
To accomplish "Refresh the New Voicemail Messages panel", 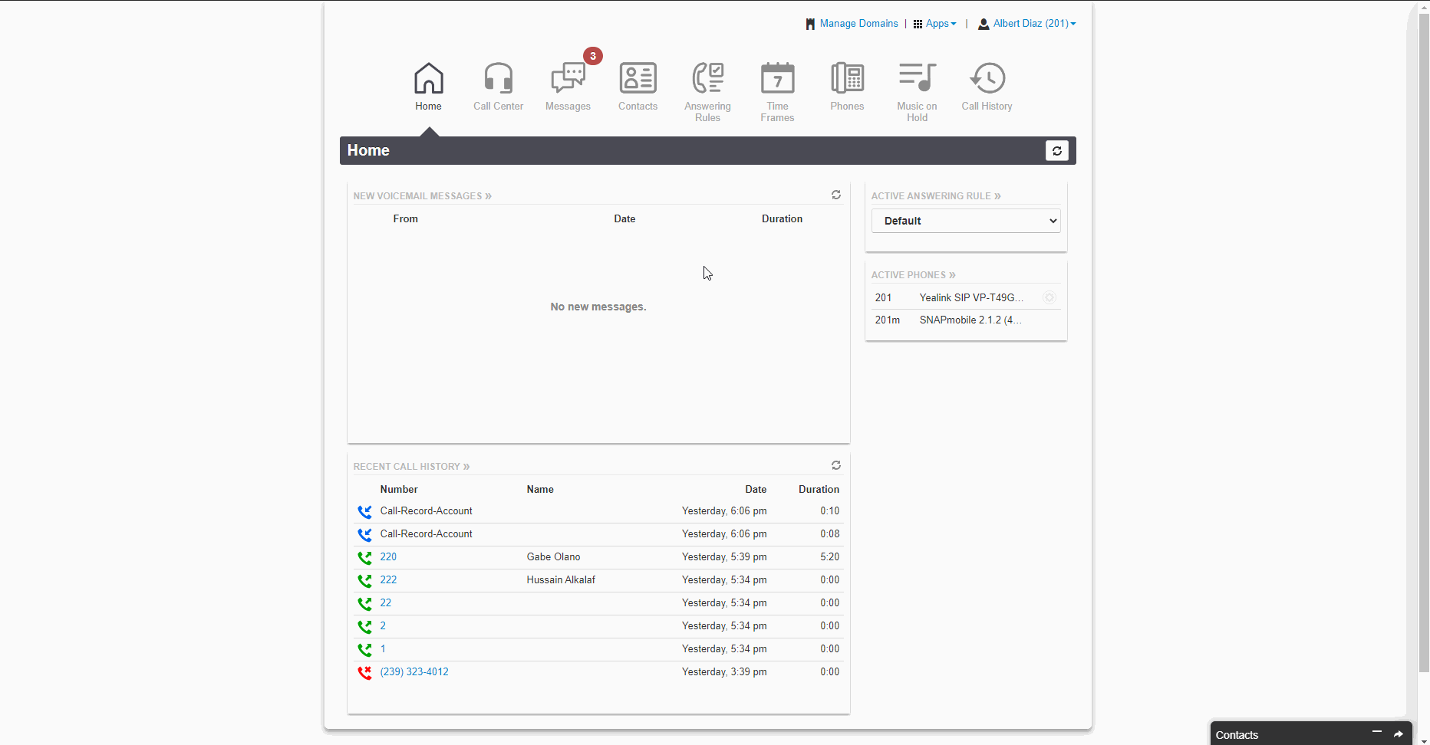I will 836,195.
